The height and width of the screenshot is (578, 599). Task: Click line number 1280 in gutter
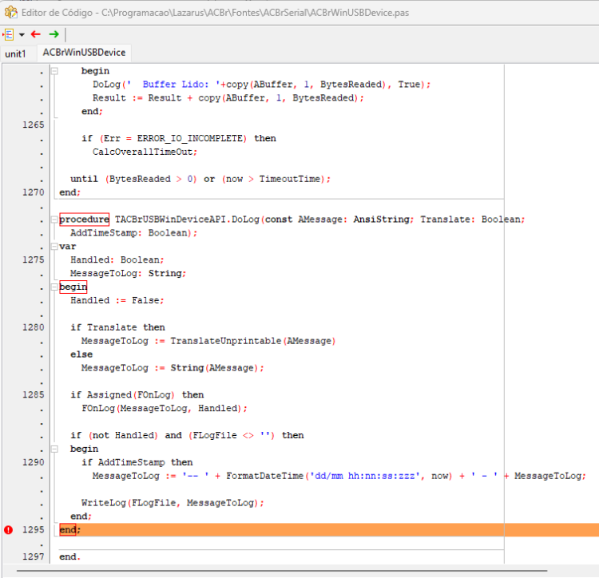click(34, 327)
